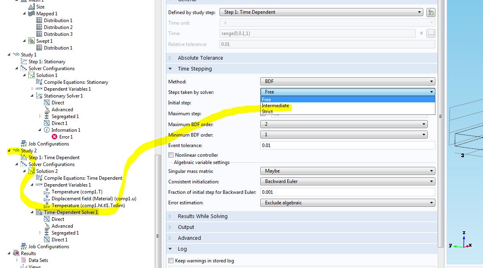Open the Singular mass matrix dropdown
Screen dimensions: 483x268
point(347,171)
